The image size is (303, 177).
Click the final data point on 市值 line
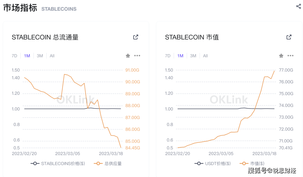[x=274, y=71]
